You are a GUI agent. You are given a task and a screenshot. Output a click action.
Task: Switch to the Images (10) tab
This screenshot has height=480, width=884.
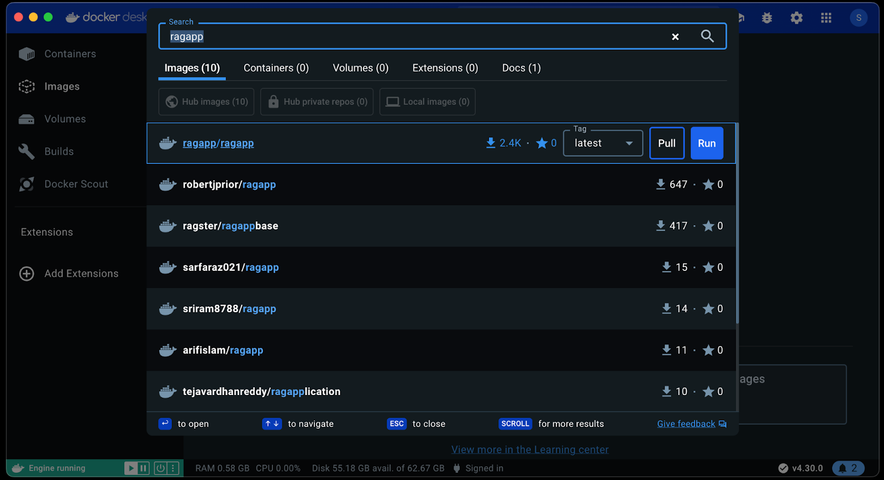click(x=192, y=68)
